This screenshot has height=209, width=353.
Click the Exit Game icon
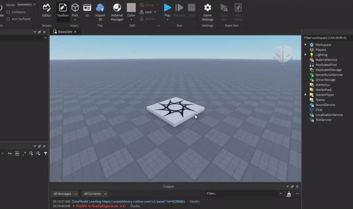click(238, 12)
